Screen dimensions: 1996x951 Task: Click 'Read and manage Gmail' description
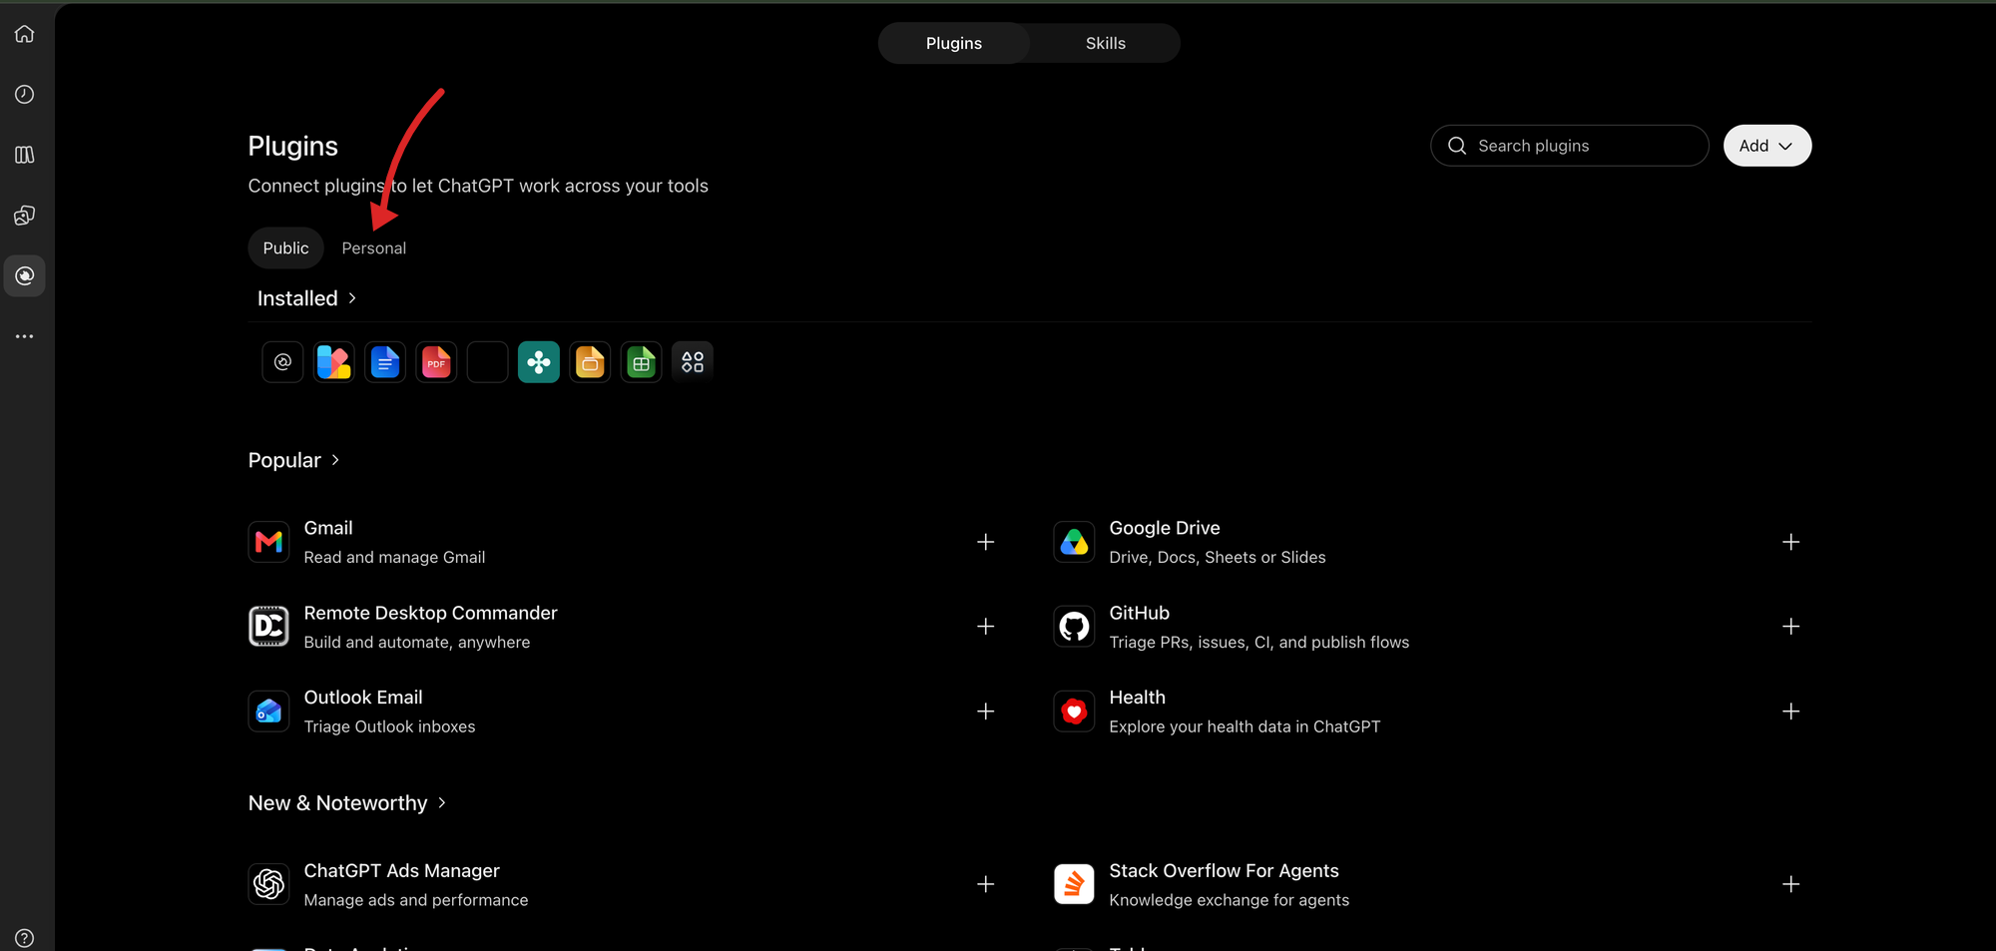pyautogui.click(x=395, y=557)
